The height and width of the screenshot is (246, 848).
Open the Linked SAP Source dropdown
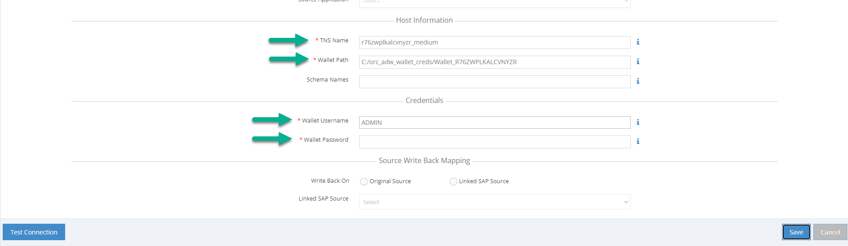(x=495, y=202)
